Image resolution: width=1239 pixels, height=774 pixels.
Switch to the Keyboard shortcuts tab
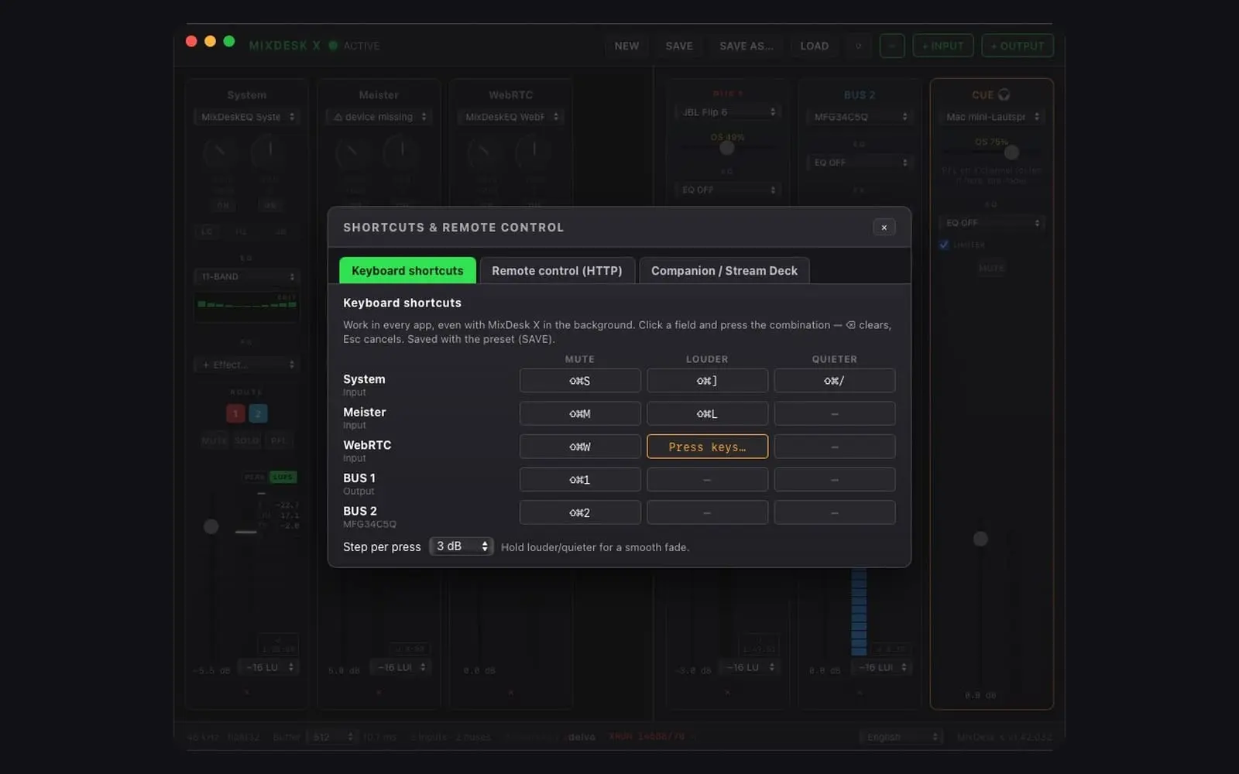pyautogui.click(x=407, y=270)
